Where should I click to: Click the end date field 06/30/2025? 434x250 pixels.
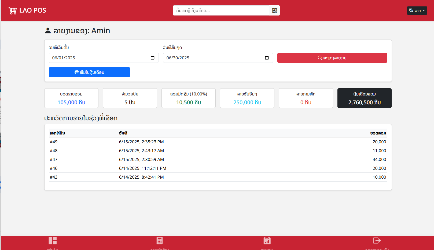[214, 58]
